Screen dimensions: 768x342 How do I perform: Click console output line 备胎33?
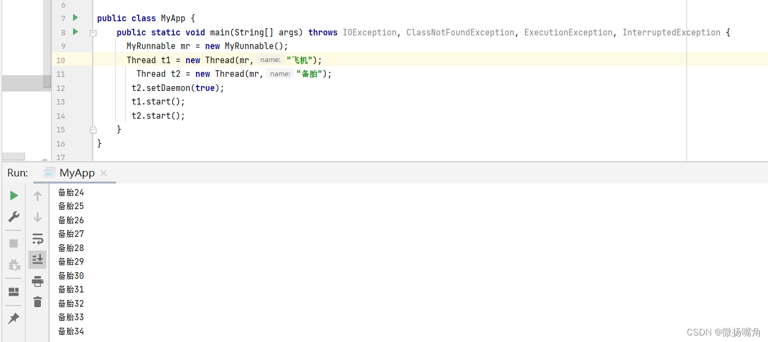71,317
